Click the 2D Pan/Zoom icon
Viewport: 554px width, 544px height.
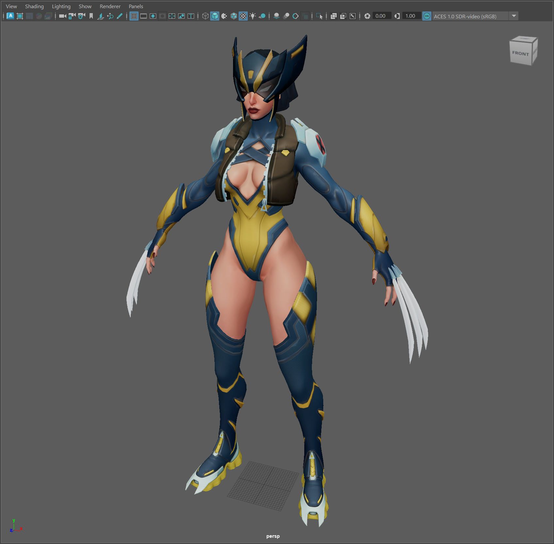(x=110, y=16)
